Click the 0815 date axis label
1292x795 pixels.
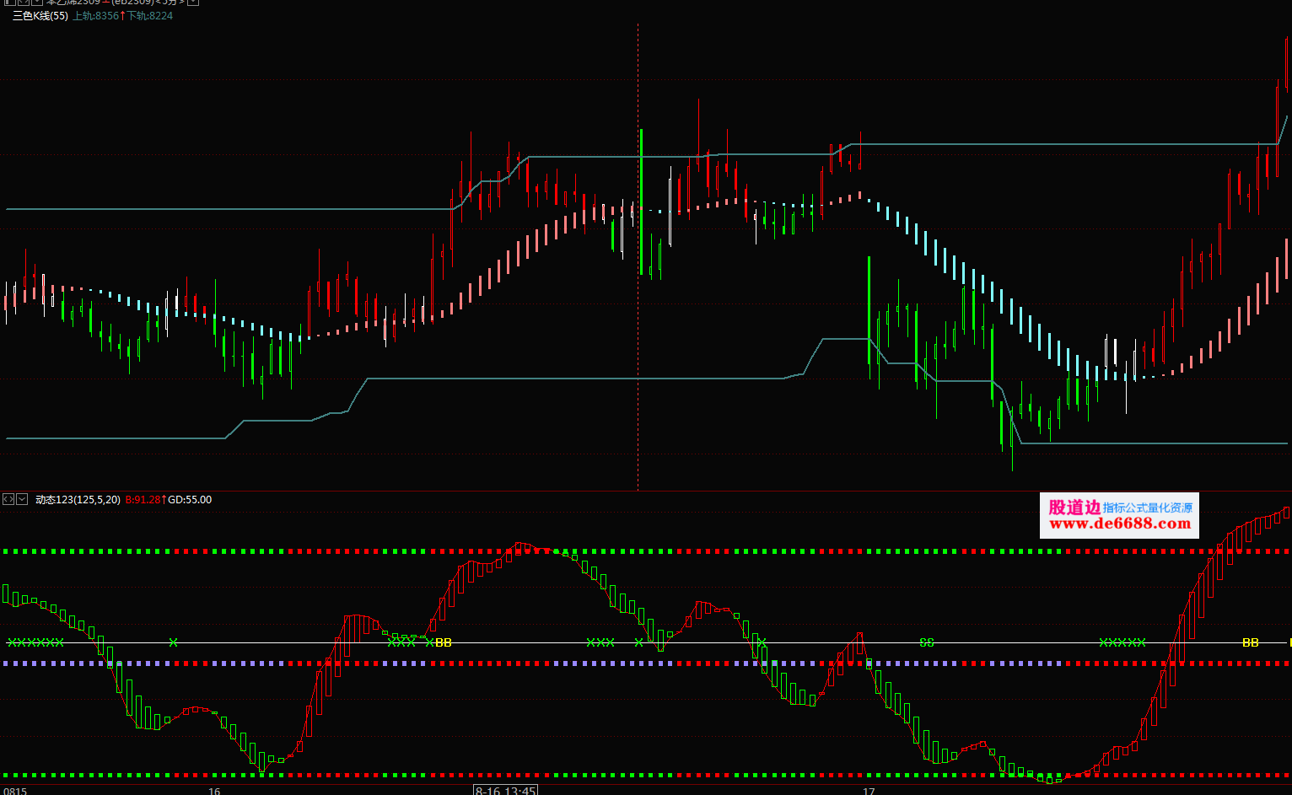pyautogui.click(x=14, y=791)
